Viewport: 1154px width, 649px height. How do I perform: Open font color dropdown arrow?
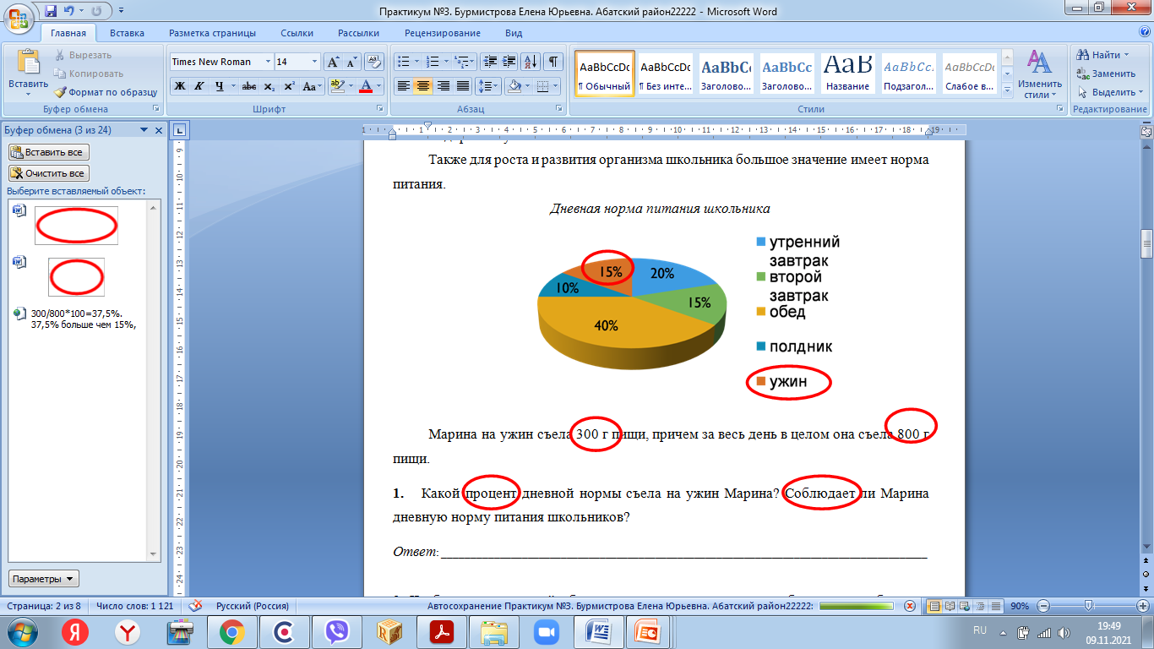pyautogui.click(x=380, y=86)
